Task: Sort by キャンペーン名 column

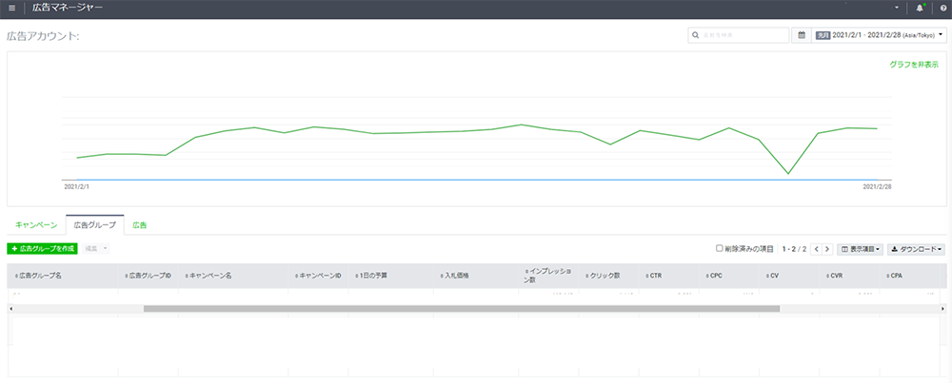Action: point(208,275)
